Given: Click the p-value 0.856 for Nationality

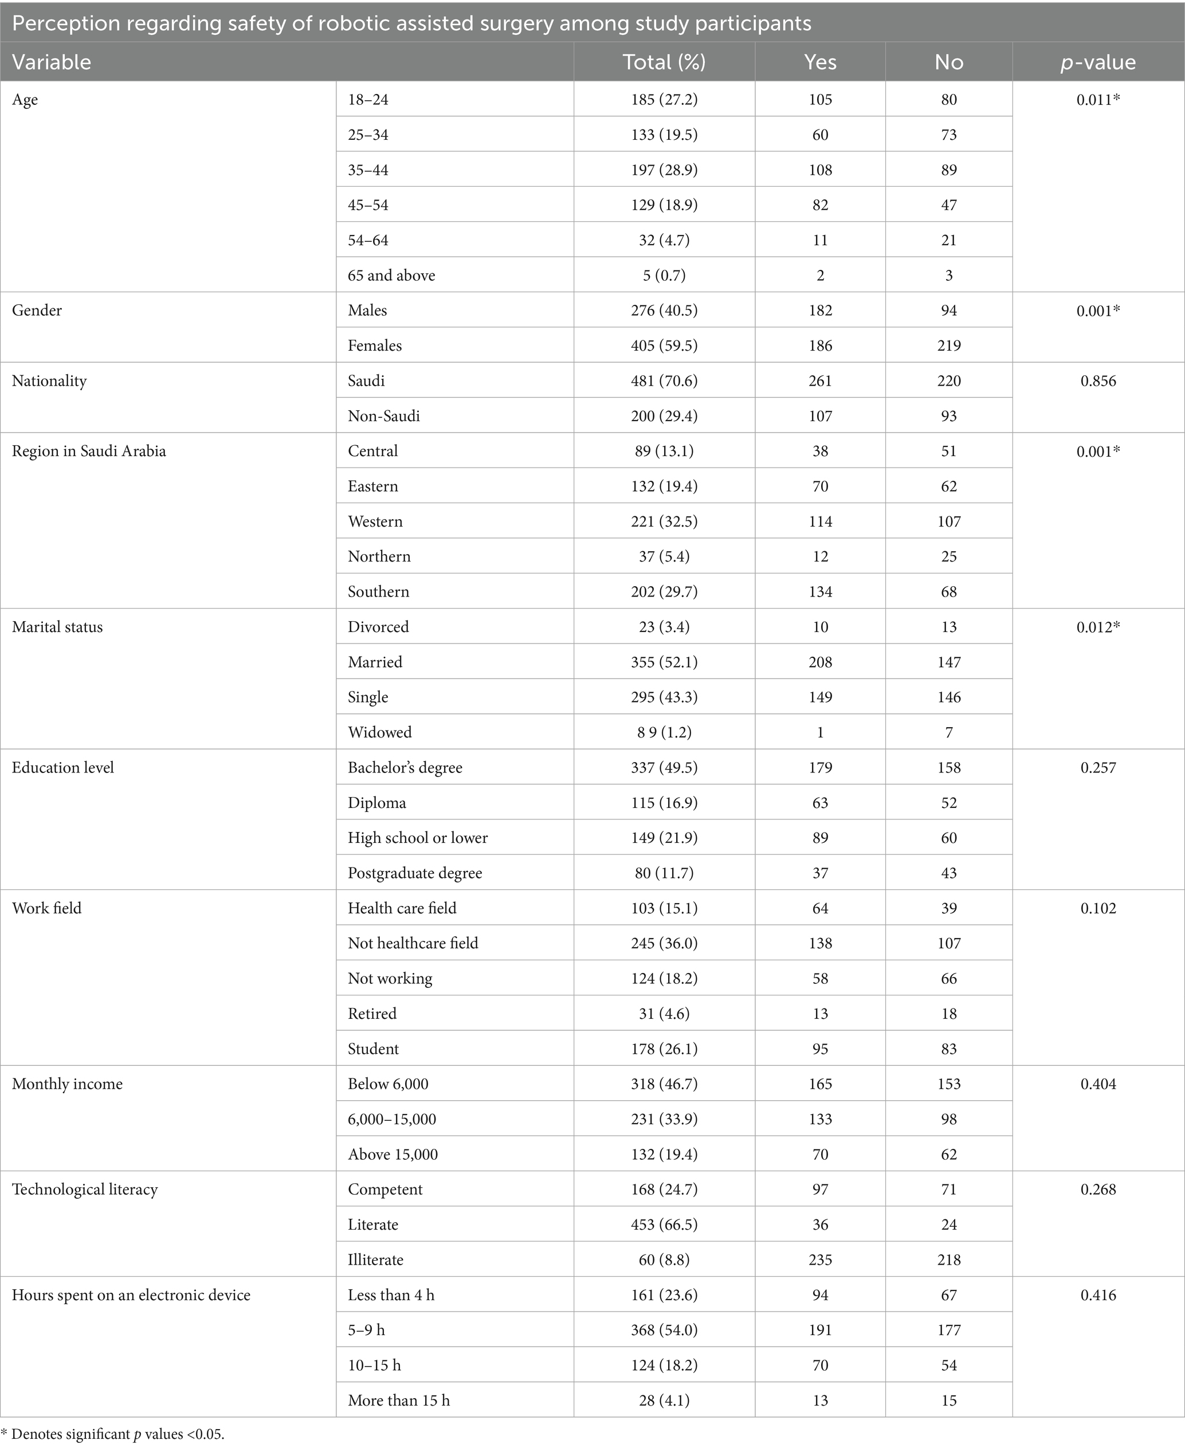Looking at the screenshot, I should tap(1098, 381).
